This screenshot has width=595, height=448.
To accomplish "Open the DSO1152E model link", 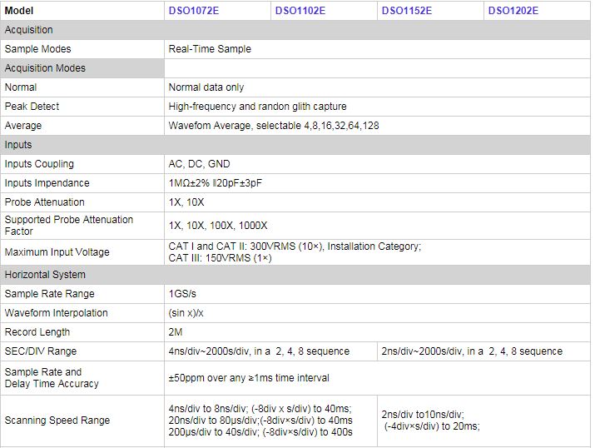I will (407, 11).
